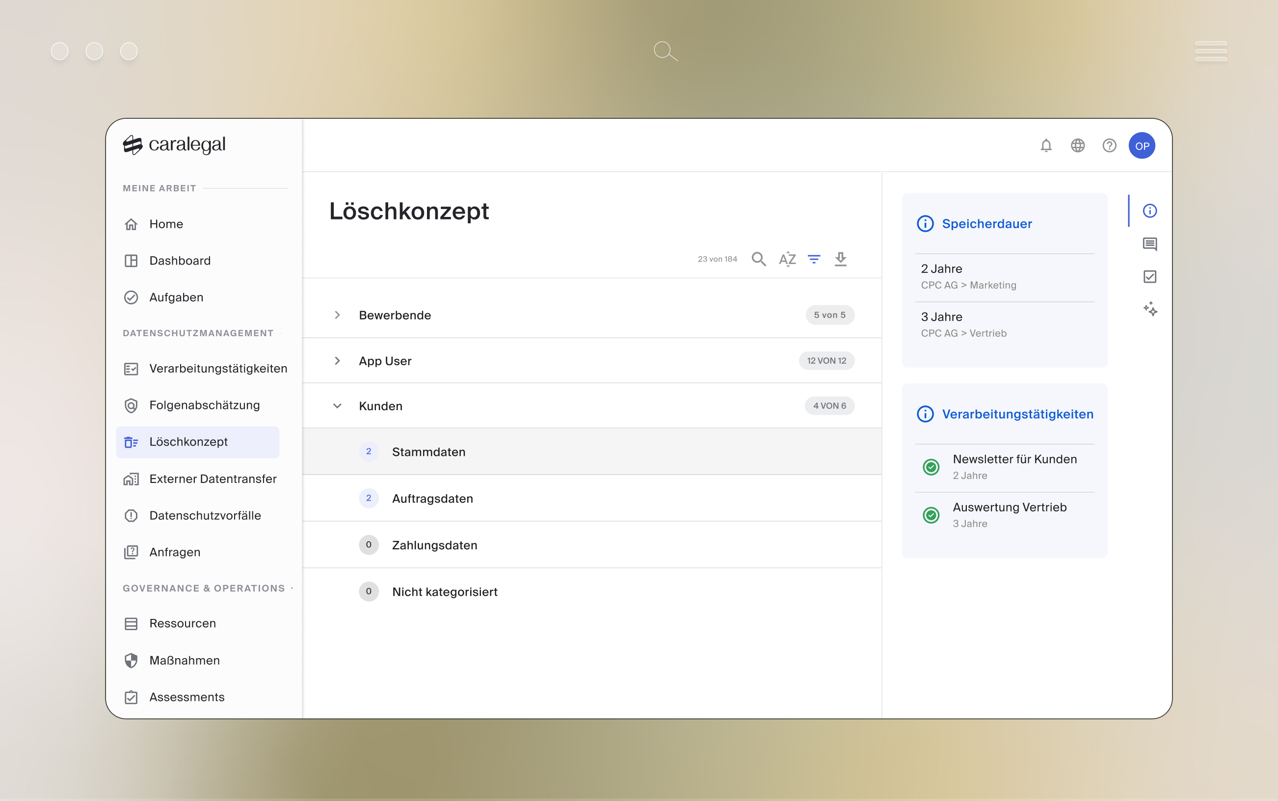This screenshot has width=1278, height=801.
Task: Click the Ressourcen list icon
Action: [131, 623]
